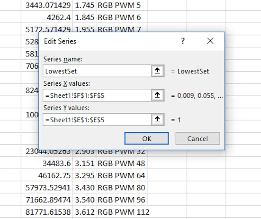Focus the Series Y values input field
Screen dimensions: 261x219
[x=97, y=120]
